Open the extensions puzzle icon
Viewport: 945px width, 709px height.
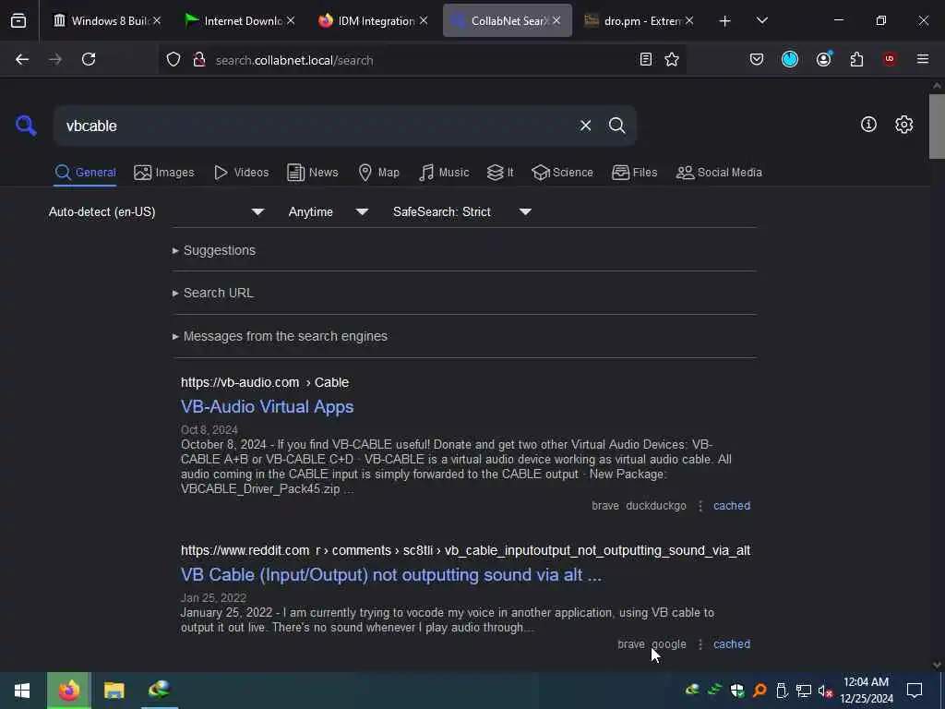[x=856, y=59]
